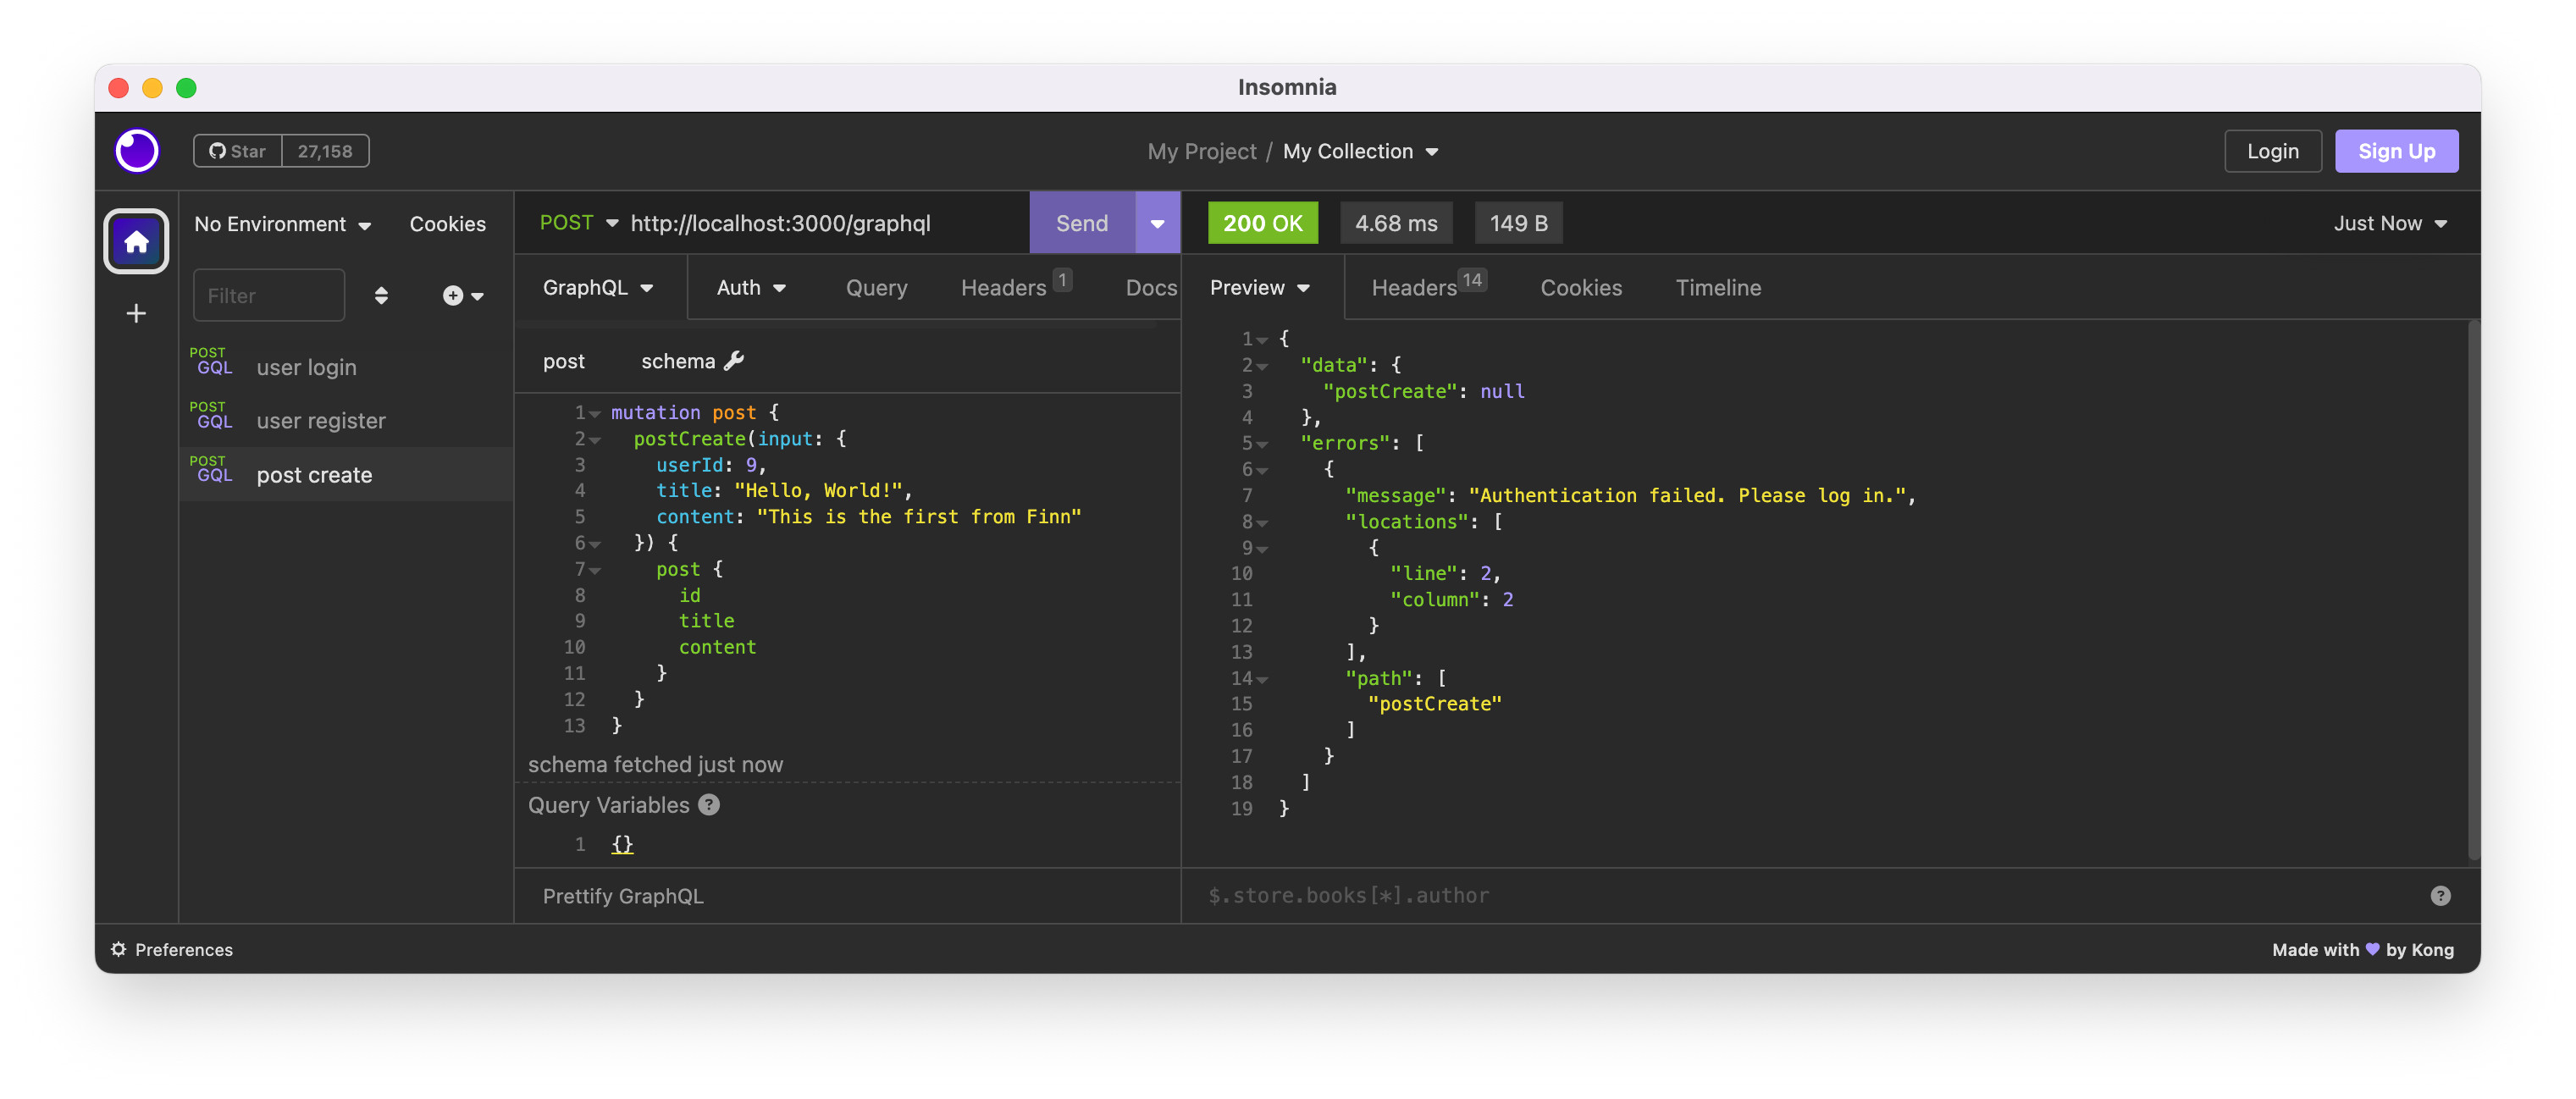Click Prettify GraphQL
Image resolution: width=2576 pixels, height=1099 pixels.
point(623,896)
